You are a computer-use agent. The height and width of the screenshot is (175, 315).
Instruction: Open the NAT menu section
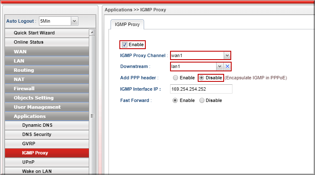click(46, 79)
